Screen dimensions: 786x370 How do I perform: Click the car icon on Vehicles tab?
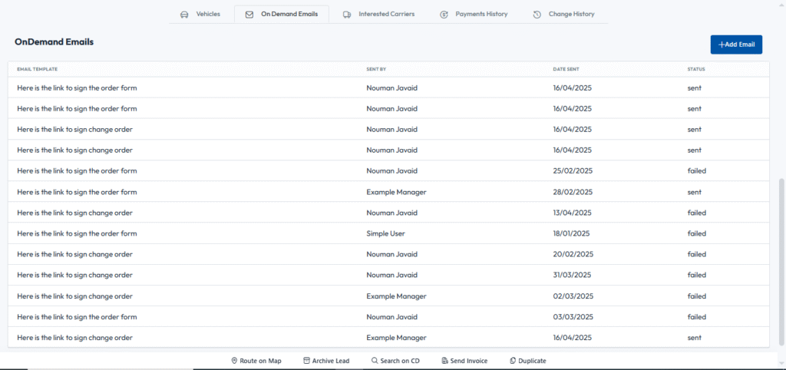click(x=184, y=15)
